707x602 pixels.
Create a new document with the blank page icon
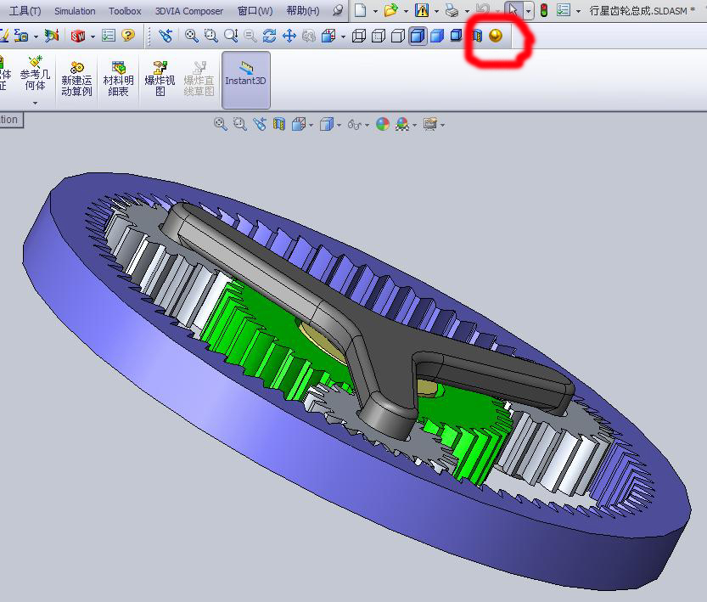[x=360, y=10]
